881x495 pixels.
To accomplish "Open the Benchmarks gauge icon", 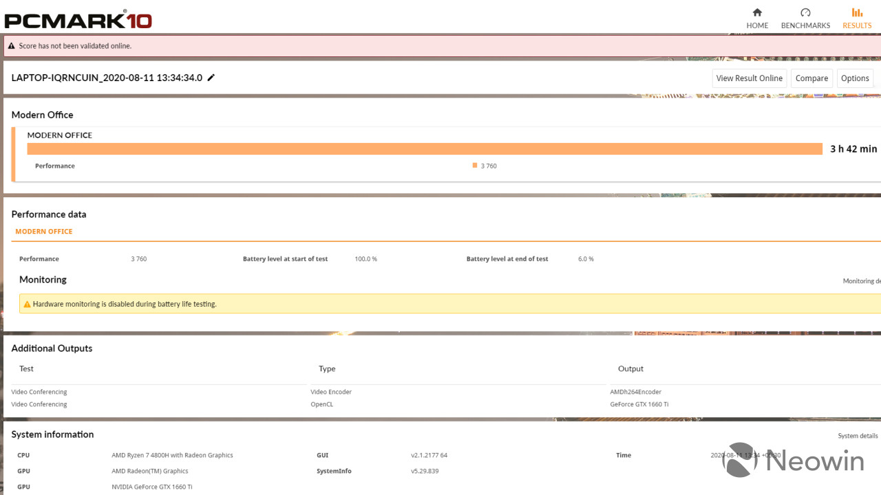I will (805, 12).
